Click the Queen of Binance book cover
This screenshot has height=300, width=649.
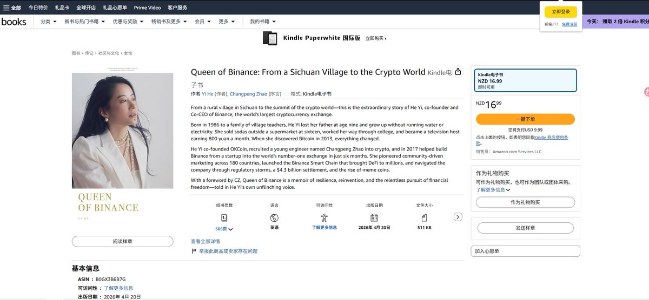point(122,145)
